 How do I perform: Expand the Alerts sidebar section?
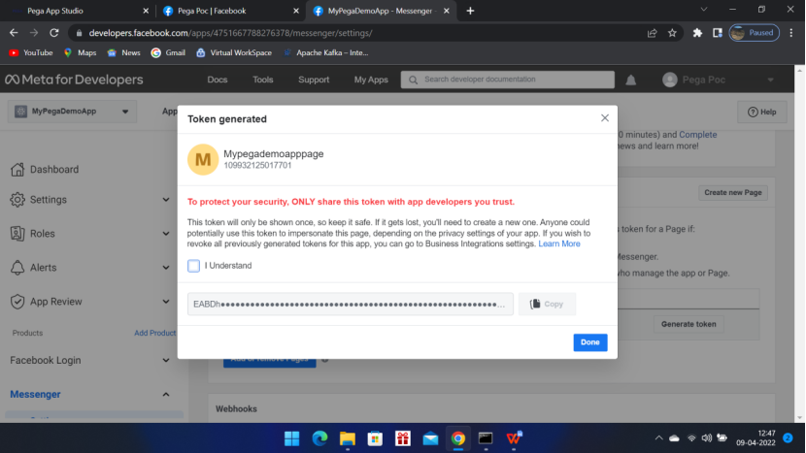pos(165,268)
